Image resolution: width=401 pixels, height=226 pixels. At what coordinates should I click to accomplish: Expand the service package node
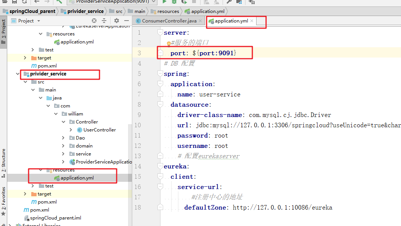pyautogui.click(x=63, y=154)
